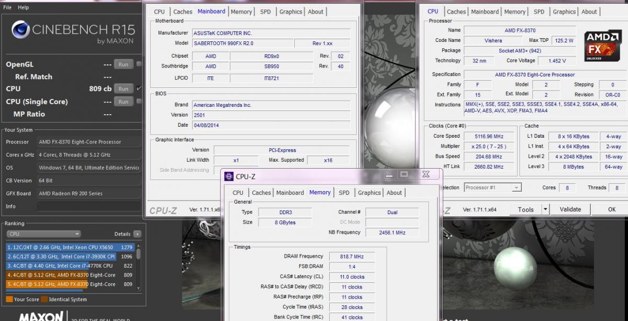This screenshot has height=321, width=628.
Task: Open Caches tab in front CPU-Z Memory window
Action: point(261,193)
